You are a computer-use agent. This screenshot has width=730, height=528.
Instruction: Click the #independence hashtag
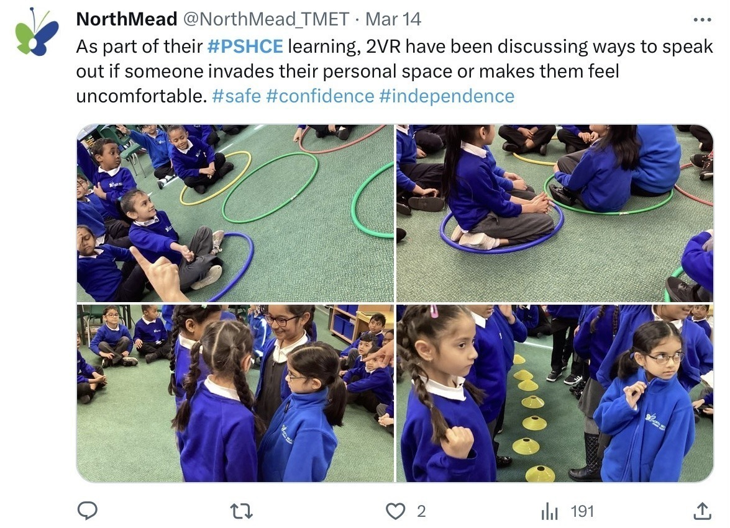click(x=447, y=96)
